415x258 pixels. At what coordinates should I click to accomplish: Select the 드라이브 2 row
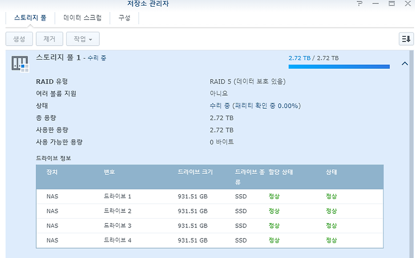pyautogui.click(x=210, y=211)
